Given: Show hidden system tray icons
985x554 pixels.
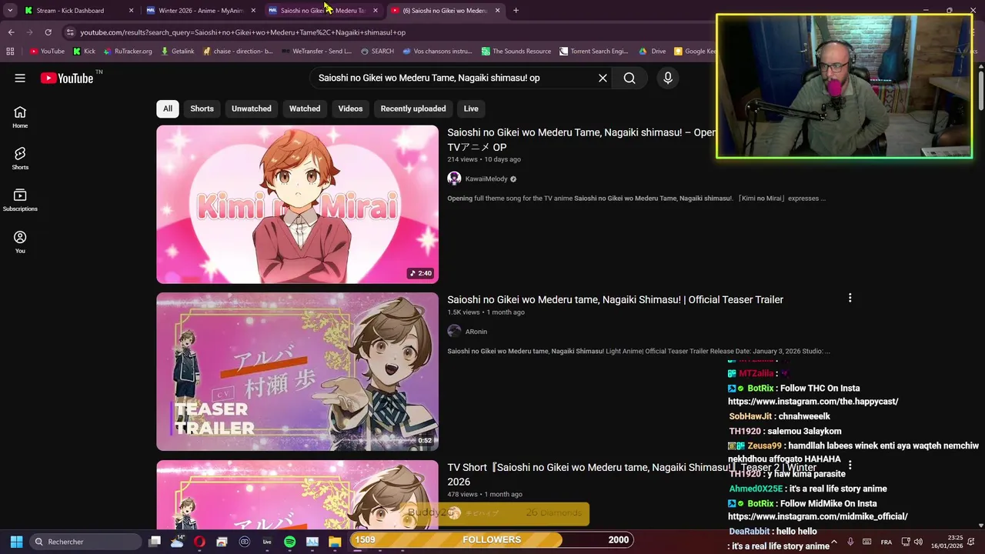Looking at the screenshot, I should (835, 542).
